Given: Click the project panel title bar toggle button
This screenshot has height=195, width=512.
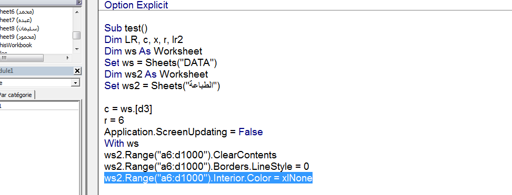Looking at the screenshot, I should click(79, 2).
